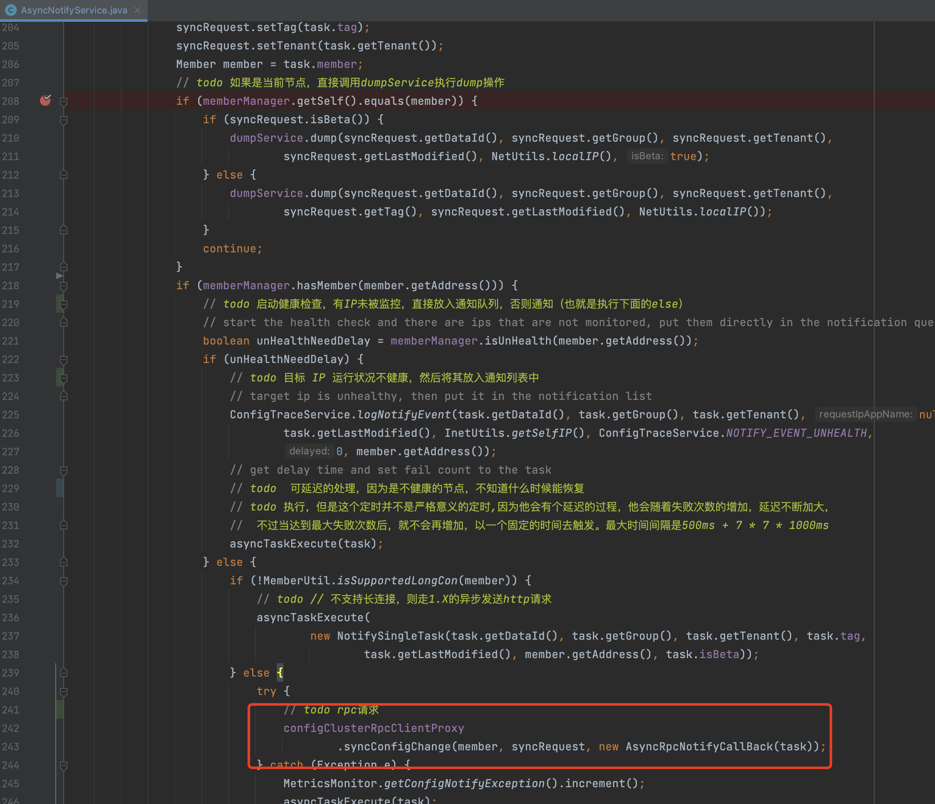Collapse the unHealthNeedDelay block at line 222
The height and width of the screenshot is (804, 935).
point(64,360)
